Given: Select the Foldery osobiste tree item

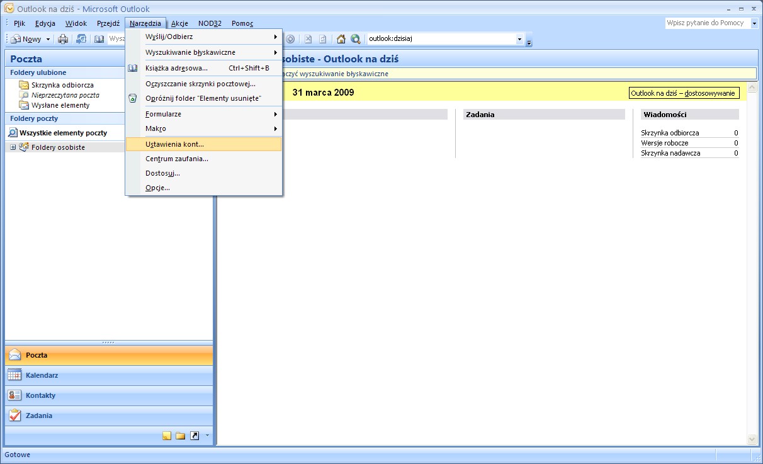Looking at the screenshot, I should [x=58, y=147].
